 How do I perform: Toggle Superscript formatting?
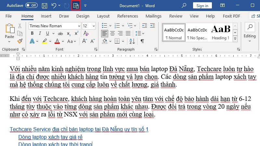(x=76, y=33)
